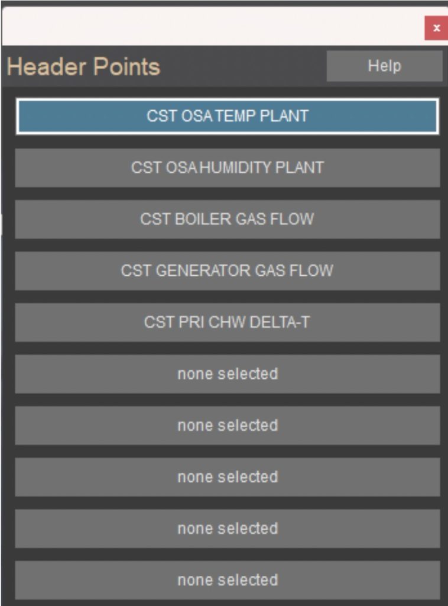This screenshot has height=606, width=448.
Task: Close the Header Points window
Action: tap(436, 28)
